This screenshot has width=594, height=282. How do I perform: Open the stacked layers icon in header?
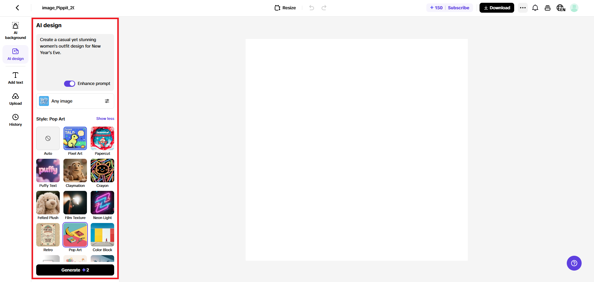coord(548,8)
